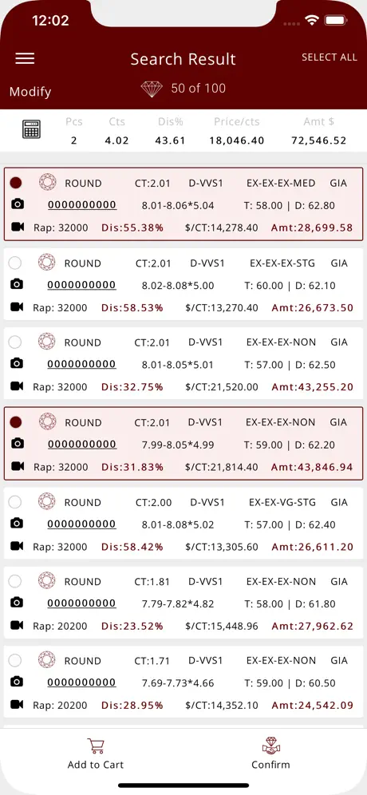The height and width of the screenshot is (795, 367).
Task: Select the CT:1.71 diamond
Action: pyautogui.click(x=15, y=660)
